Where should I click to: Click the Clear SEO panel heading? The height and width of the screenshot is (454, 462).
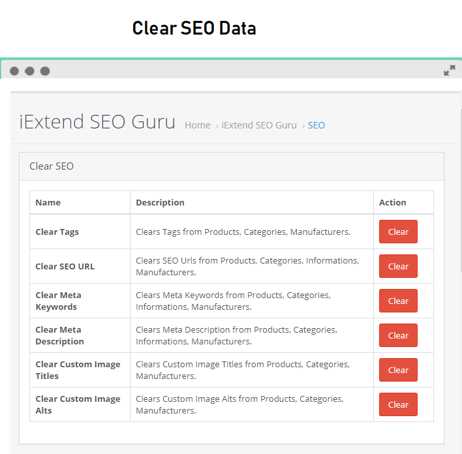(x=52, y=166)
